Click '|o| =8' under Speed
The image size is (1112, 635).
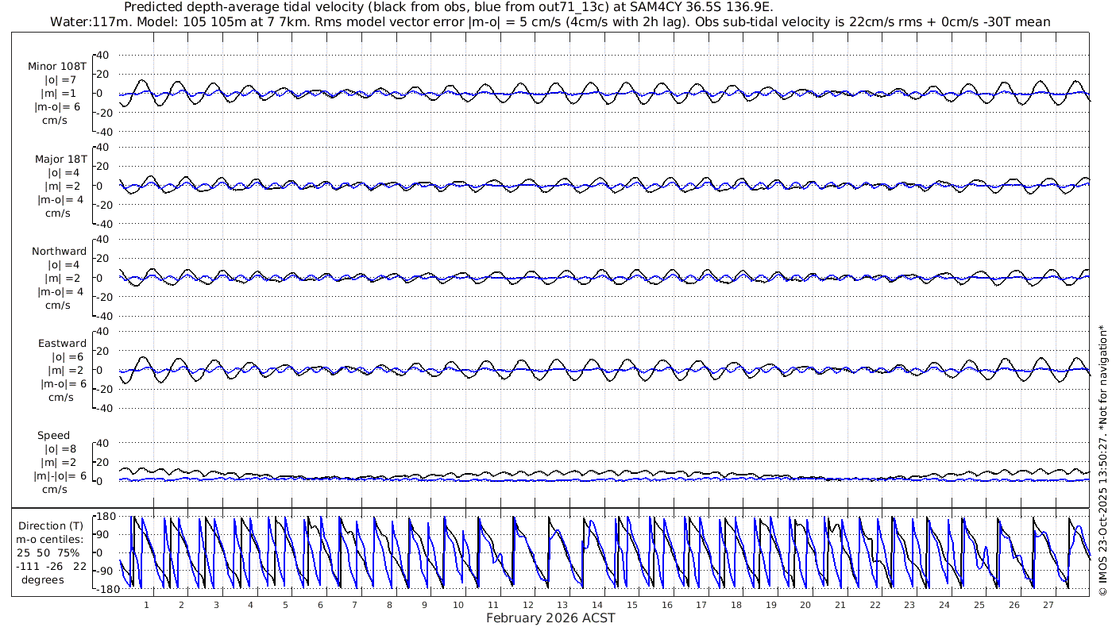tap(61, 448)
